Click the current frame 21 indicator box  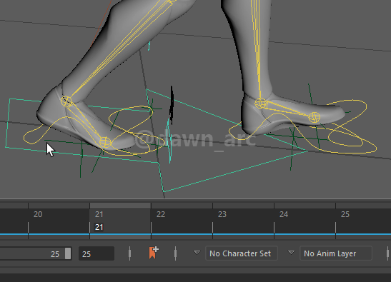click(99, 227)
